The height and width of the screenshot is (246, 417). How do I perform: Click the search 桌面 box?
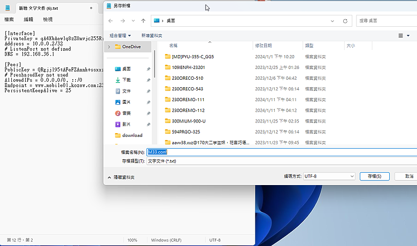(387, 21)
